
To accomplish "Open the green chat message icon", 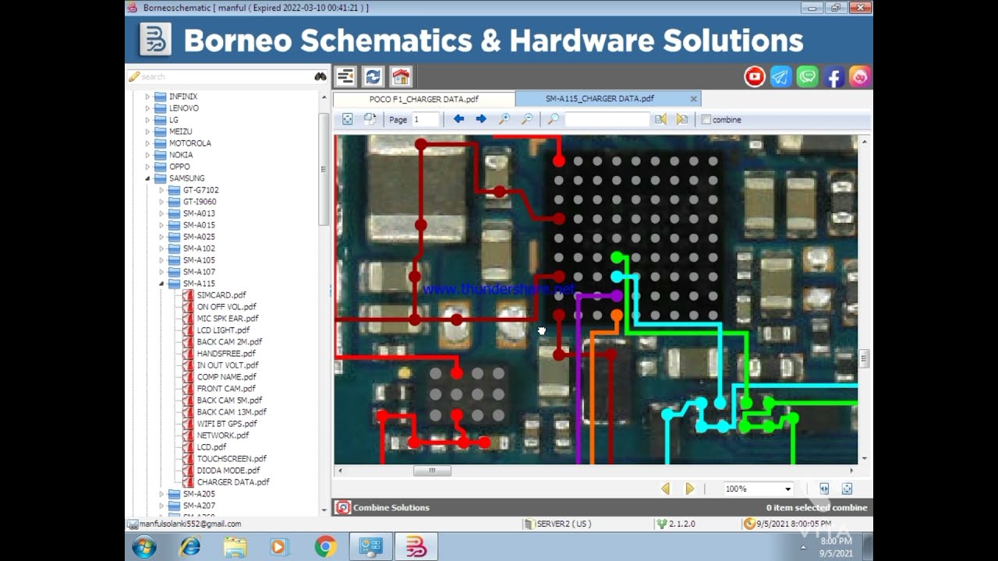I will coord(807,76).
